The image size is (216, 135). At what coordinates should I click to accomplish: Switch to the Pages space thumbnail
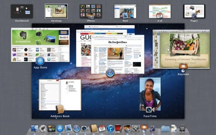pyautogui.click(x=194, y=11)
